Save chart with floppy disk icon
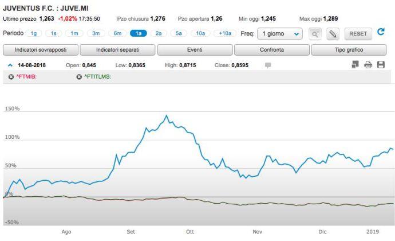This screenshot has height=241, width=395. coord(381,65)
